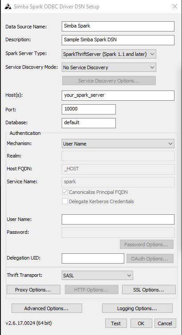Click the Cancel button
Image resolution: width=182 pixels, height=335 pixels.
tap(165, 323)
